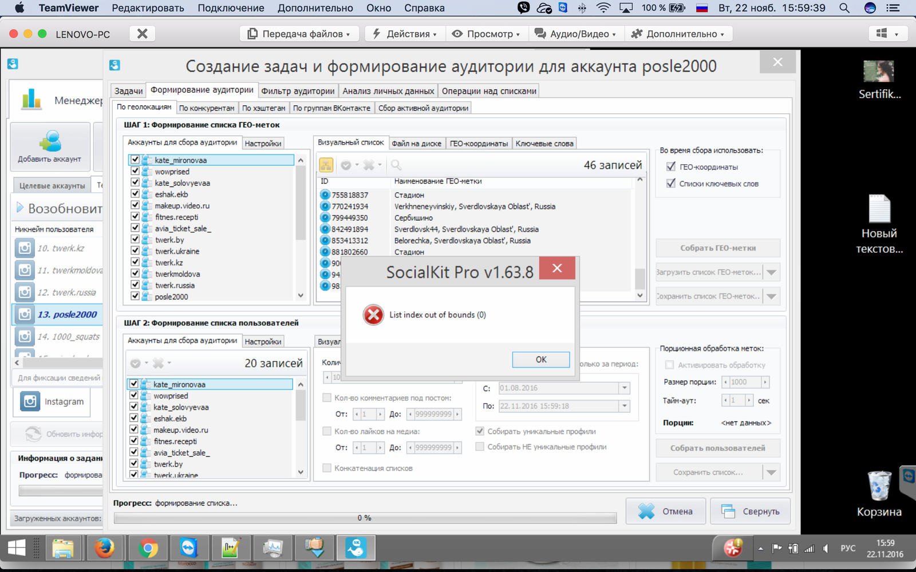Click the search magnifier in the GEO list toolbar
This screenshot has height=572, width=916.
(x=396, y=165)
